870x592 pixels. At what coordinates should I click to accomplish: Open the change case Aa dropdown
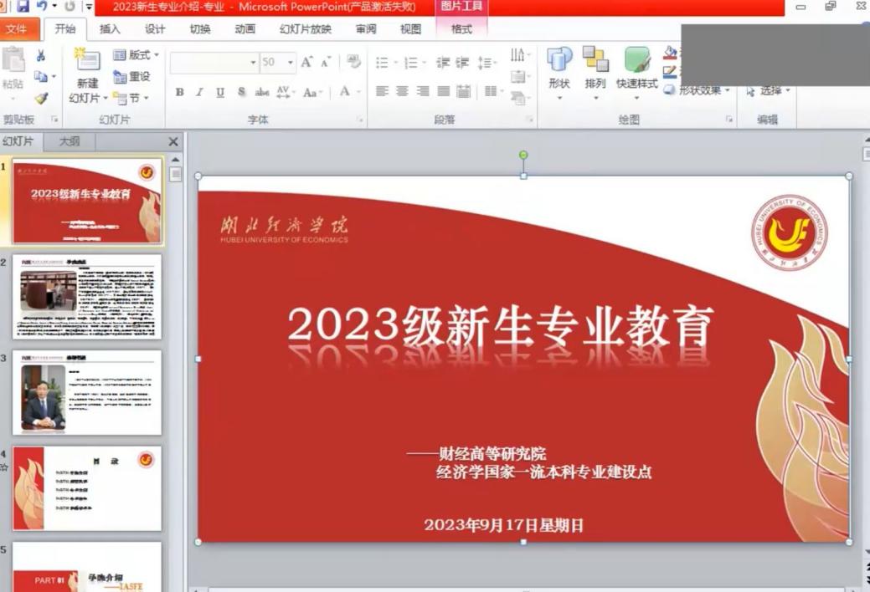pos(312,92)
